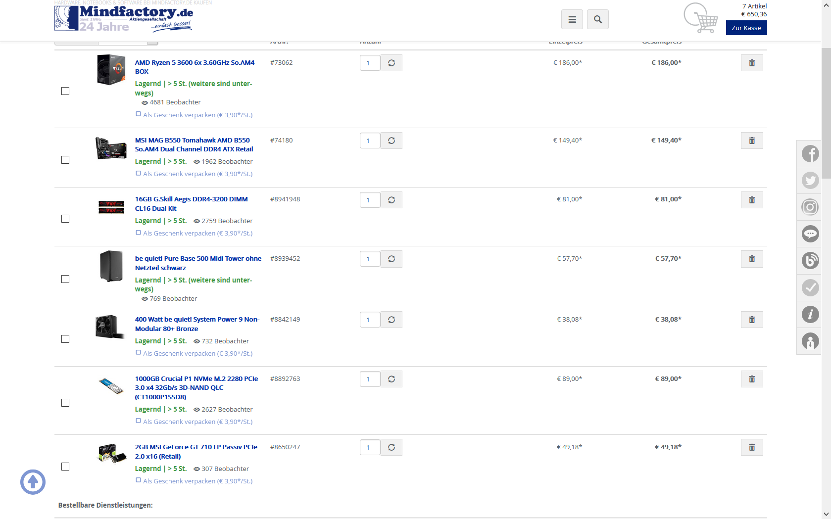Delete 400 Watt power supply from cart

(x=752, y=320)
